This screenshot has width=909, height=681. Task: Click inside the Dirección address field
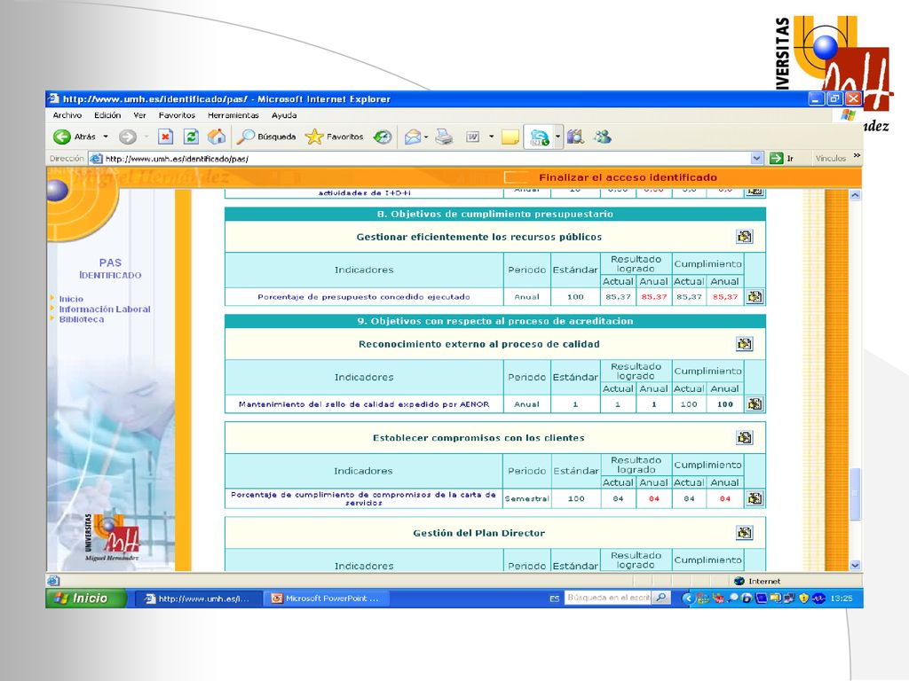pyautogui.click(x=426, y=158)
